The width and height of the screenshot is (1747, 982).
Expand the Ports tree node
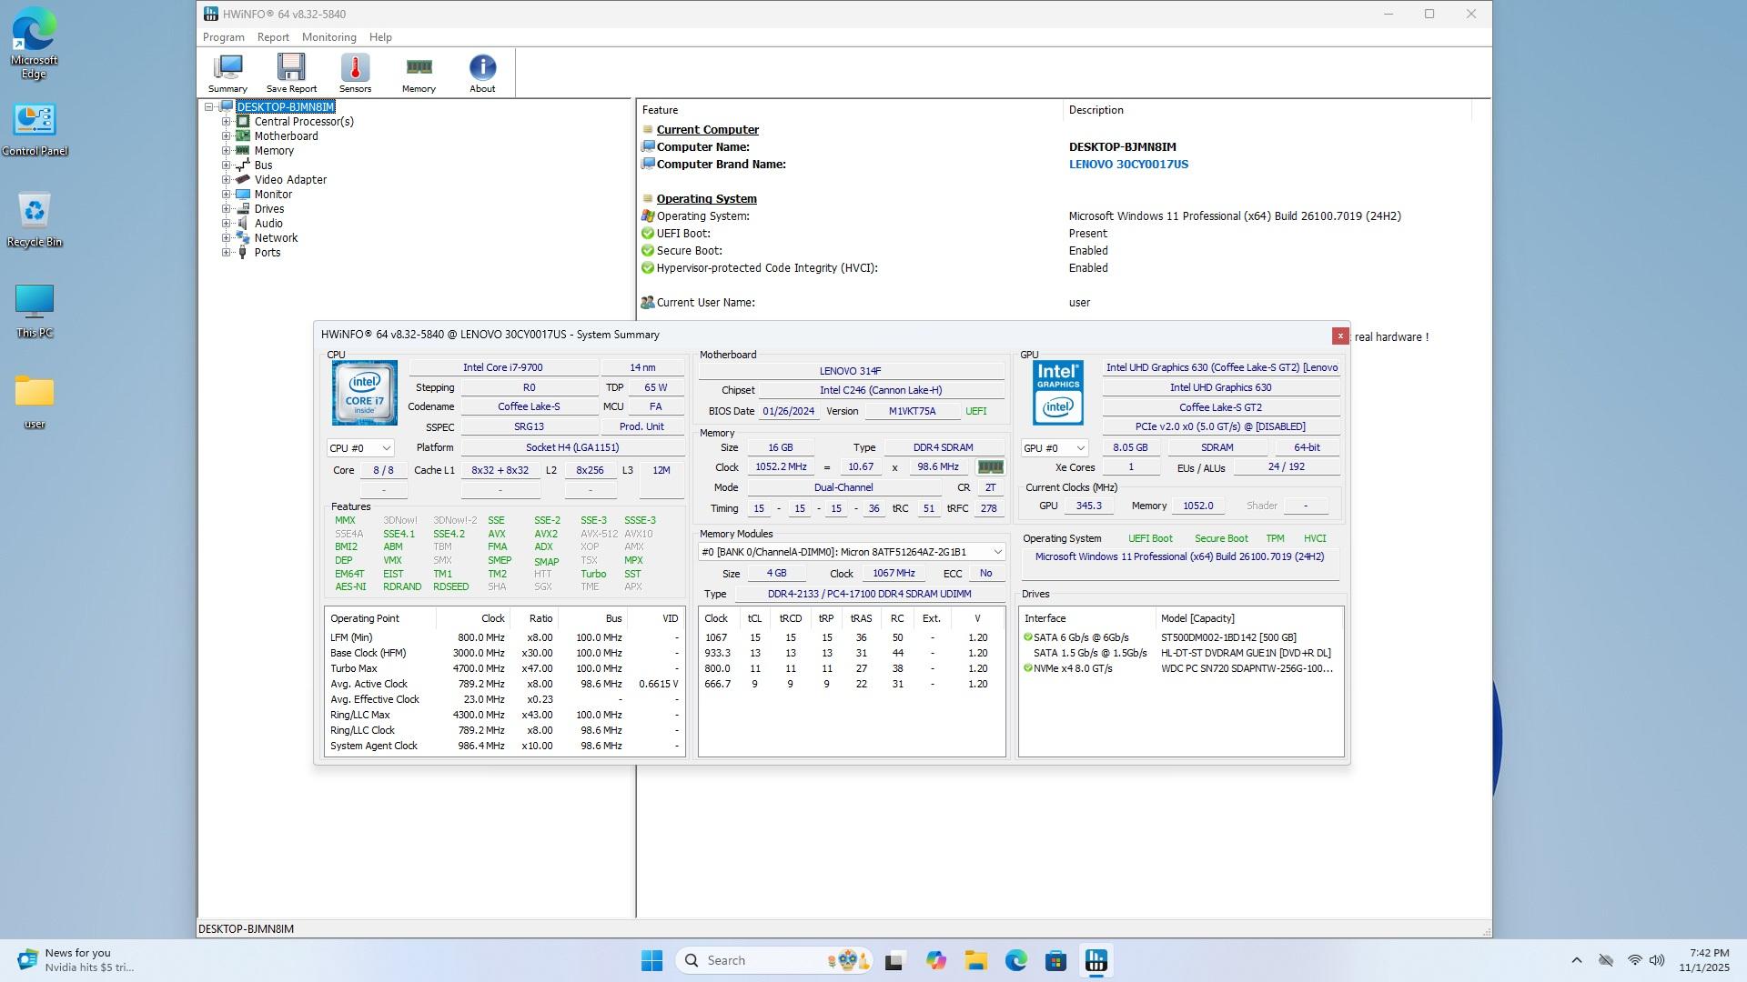tap(227, 253)
